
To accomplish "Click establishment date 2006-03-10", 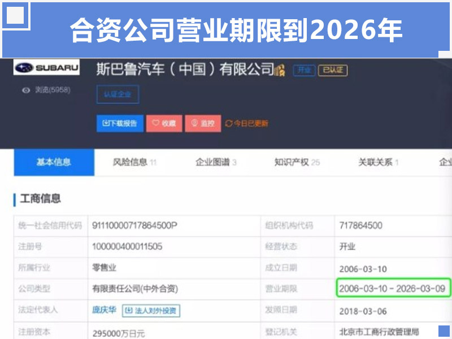I will tap(363, 269).
